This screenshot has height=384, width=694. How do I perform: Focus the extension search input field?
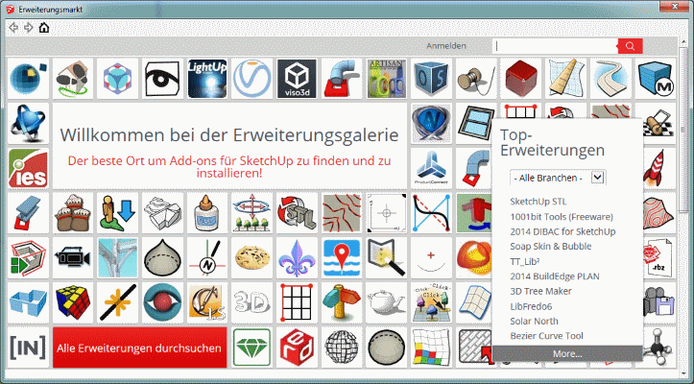[555, 46]
